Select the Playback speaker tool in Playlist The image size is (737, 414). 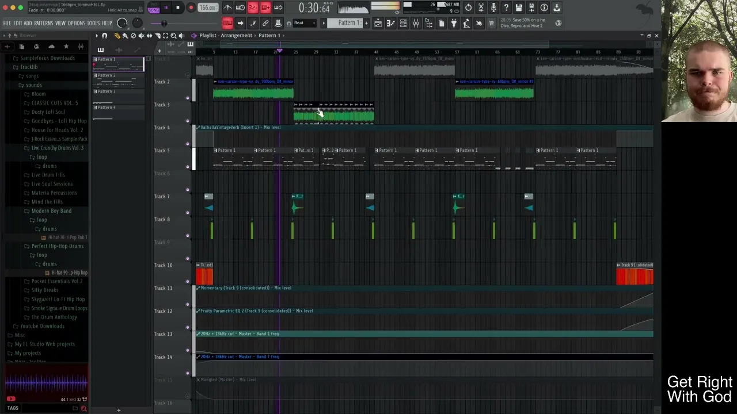pyautogui.click(x=181, y=36)
